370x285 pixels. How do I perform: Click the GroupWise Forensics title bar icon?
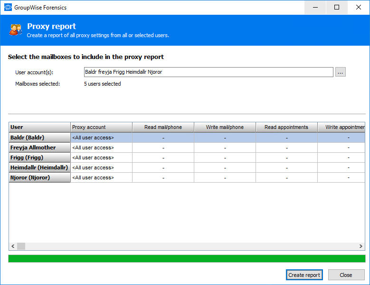(x=8, y=8)
